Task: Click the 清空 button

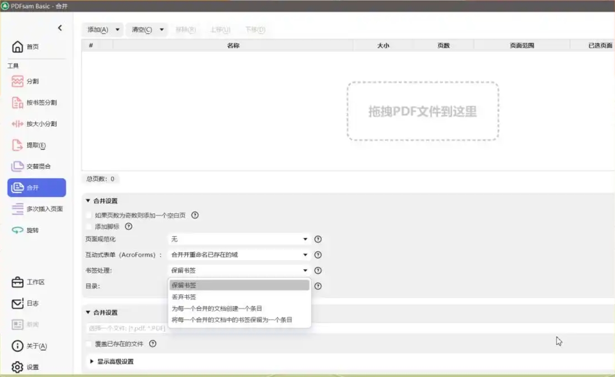Action: (x=142, y=30)
